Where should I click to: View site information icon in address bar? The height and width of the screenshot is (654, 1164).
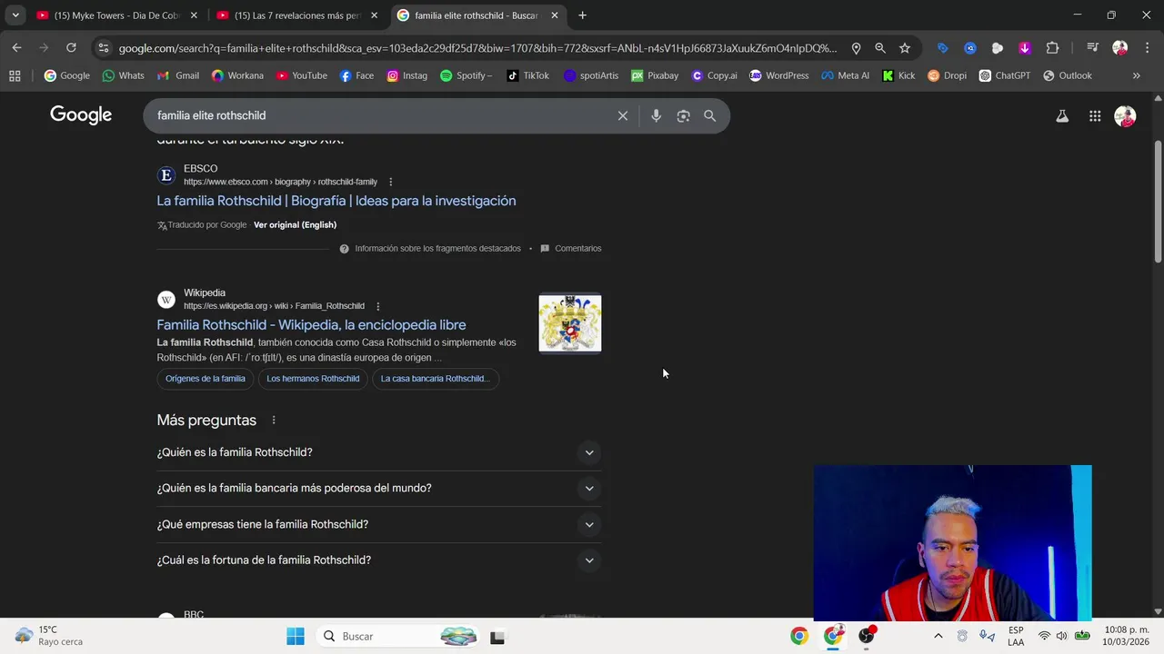[x=103, y=48]
